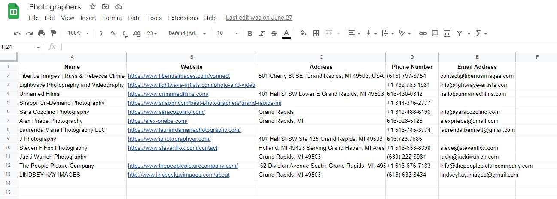Open 'Last edit was on June 27' link
Image resolution: width=557 pixels, height=199 pixels.
click(x=259, y=18)
